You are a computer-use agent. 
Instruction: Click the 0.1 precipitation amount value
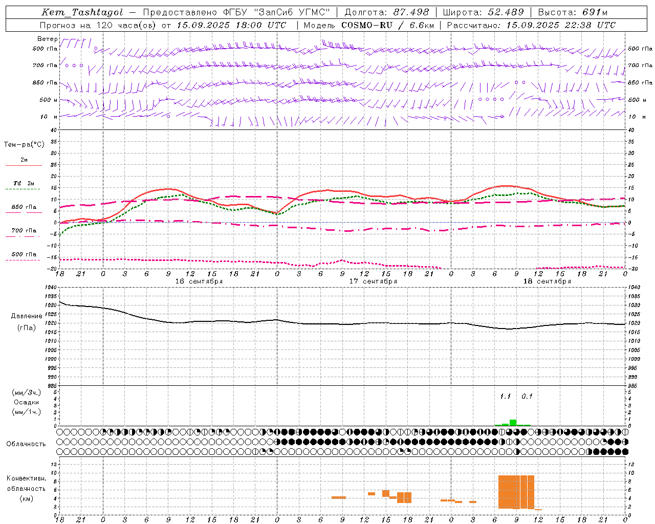coord(527,396)
